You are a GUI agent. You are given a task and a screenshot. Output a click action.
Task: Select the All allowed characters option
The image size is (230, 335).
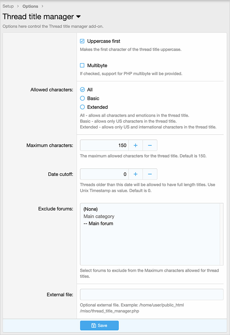(x=82, y=90)
